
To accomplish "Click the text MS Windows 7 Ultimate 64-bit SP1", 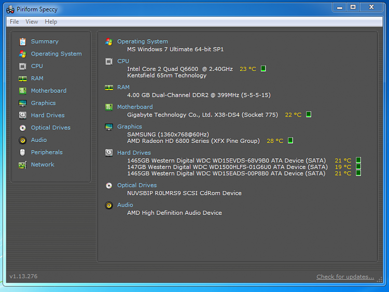I will (x=175, y=49).
